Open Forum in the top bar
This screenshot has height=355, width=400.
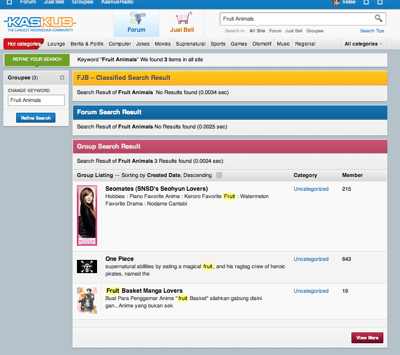pyautogui.click(x=28, y=2)
